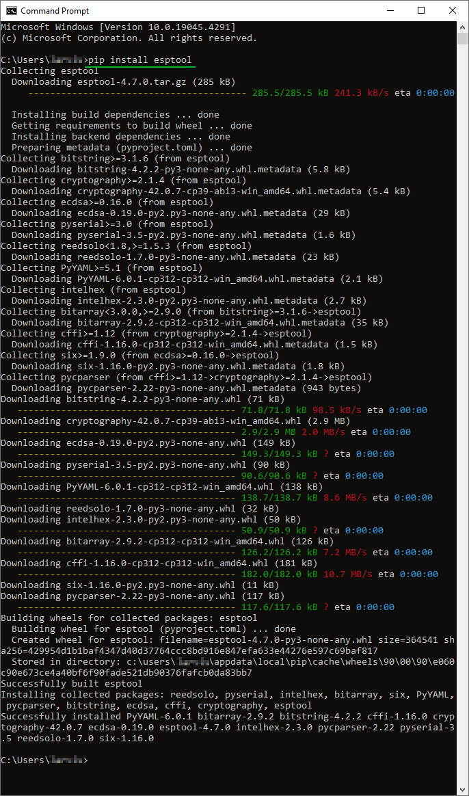The width and height of the screenshot is (469, 796).
Task: Click 'Installing build dependencies ... done' line
Action: [x=116, y=115]
